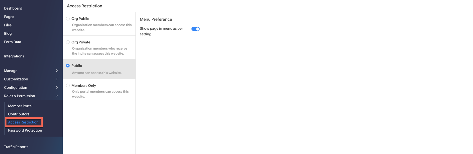Open Integrations in sidebar
Image resolution: width=473 pixels, height=154 pixels.
(x=14, y=56)
